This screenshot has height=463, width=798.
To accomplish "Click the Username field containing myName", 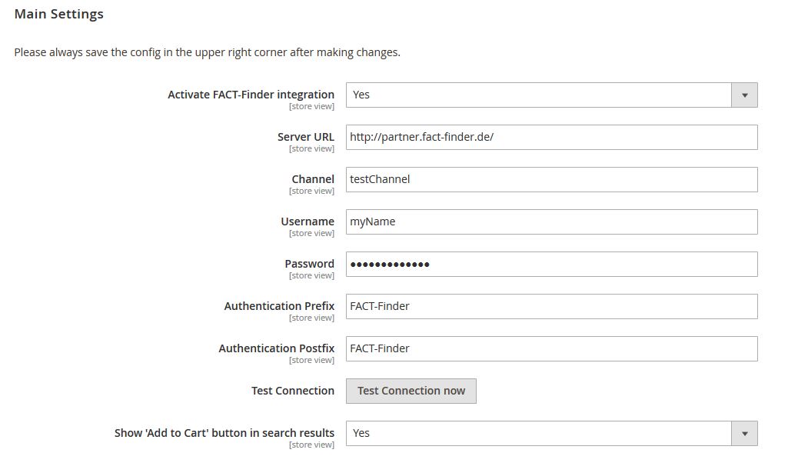I will coord(552,222).
